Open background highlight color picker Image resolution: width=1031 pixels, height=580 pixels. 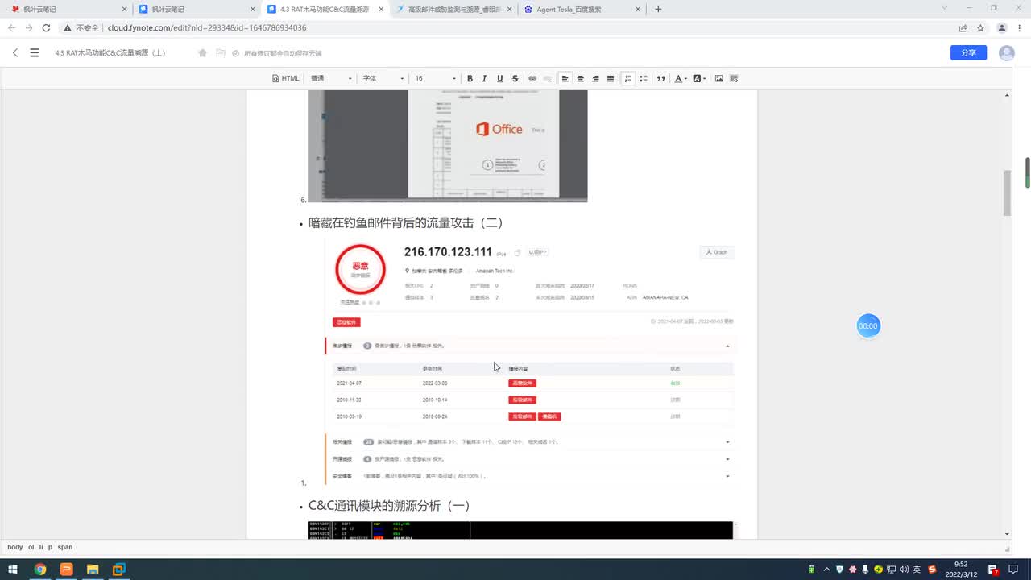pyautogui.click(x=699, y=78)
